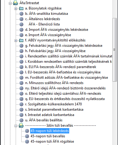The width and height of the screenshot is (118, 145).
Task: Open b. ÁFA-analitika kimutatása
Action: (46, 14)
